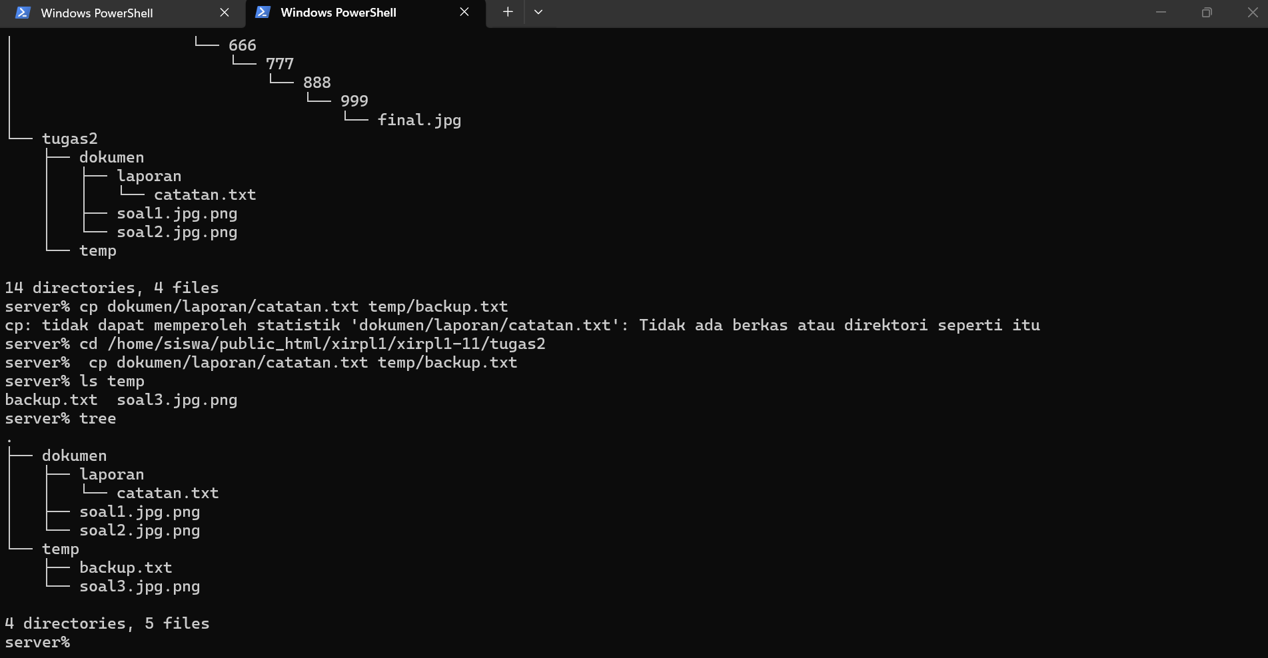The width and height of the screenshot is (1268, 658).
Task: Click soal3.jpg.png under temp in lower tree
Action: click(140, 586)
